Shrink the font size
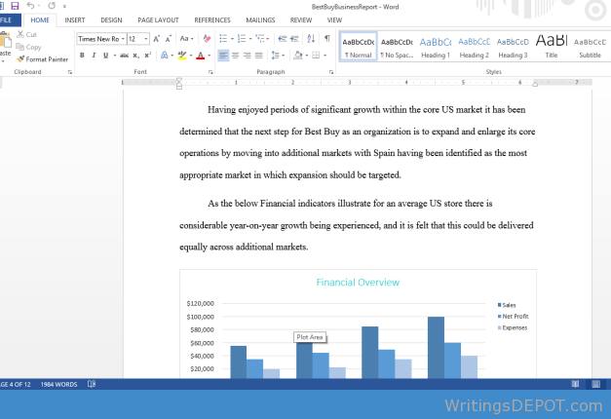Screen dimensions: 611x419 click(169, 39)
